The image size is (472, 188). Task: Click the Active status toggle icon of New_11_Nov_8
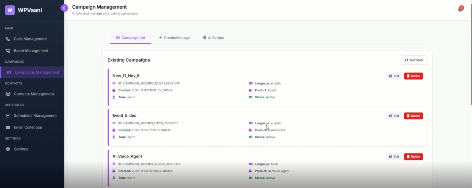[x=251, y=97]
